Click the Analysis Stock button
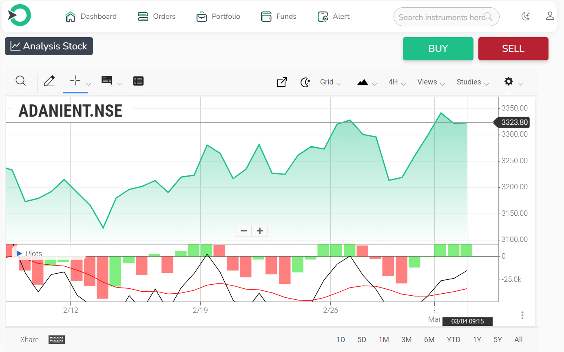The height and width of the screenshot is (352, 564). click(x=49, y=46)
